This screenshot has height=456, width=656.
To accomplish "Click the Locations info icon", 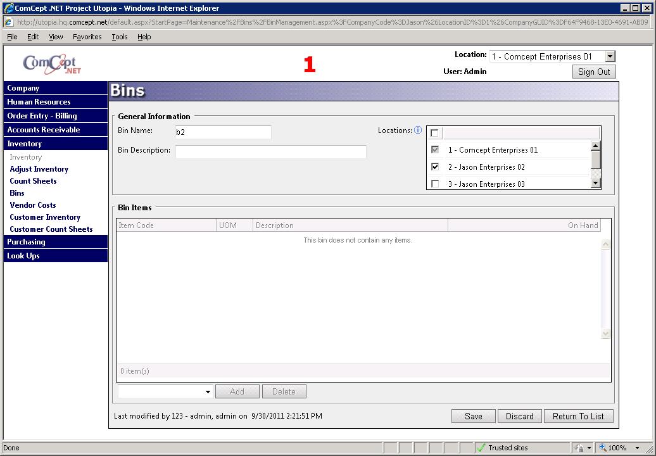I will coord(418,130).
